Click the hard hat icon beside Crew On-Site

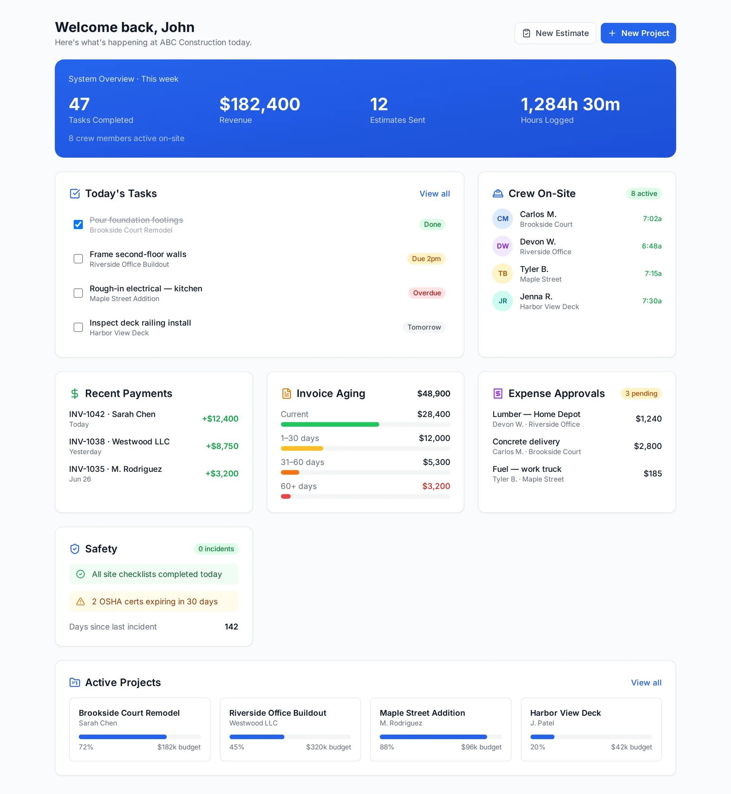498,193
